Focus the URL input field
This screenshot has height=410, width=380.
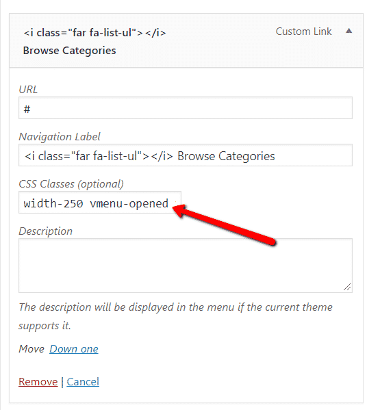coord(185,108)
